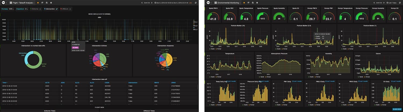The image size is (403, 112).
Task: Shift time range forward in Environmental dashboard
Action: point(384,3)
